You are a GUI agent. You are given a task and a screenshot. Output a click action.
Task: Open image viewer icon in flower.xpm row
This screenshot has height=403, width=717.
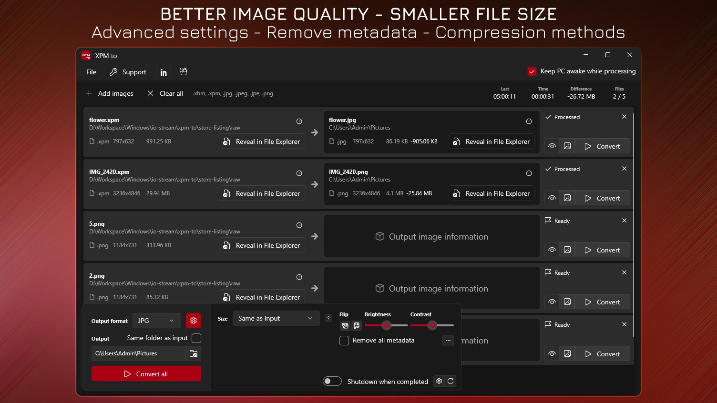pos(567,146)
